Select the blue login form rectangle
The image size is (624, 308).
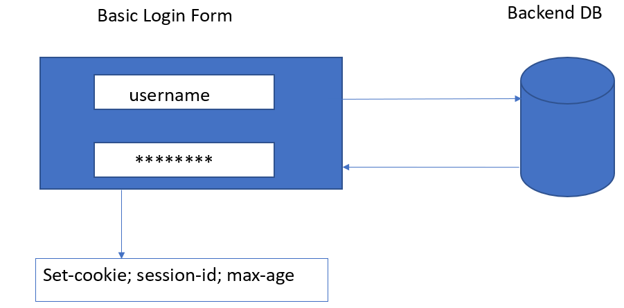coord(191,123)
